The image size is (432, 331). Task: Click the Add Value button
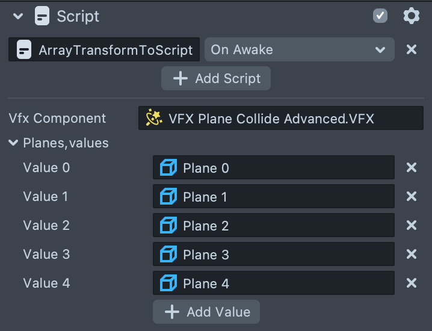206,312
